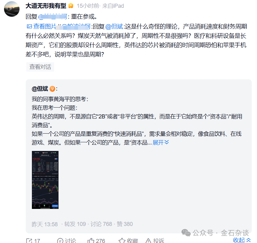Screen dimensions: 257x243
Task: Like the post with thumbs-up 276
Action: pyautogui.click(x=91, y=241)
